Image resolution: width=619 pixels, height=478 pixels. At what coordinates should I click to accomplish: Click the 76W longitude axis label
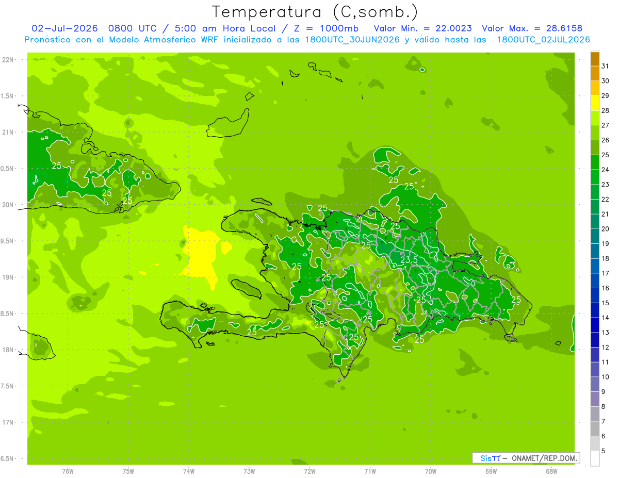[68, 471]
